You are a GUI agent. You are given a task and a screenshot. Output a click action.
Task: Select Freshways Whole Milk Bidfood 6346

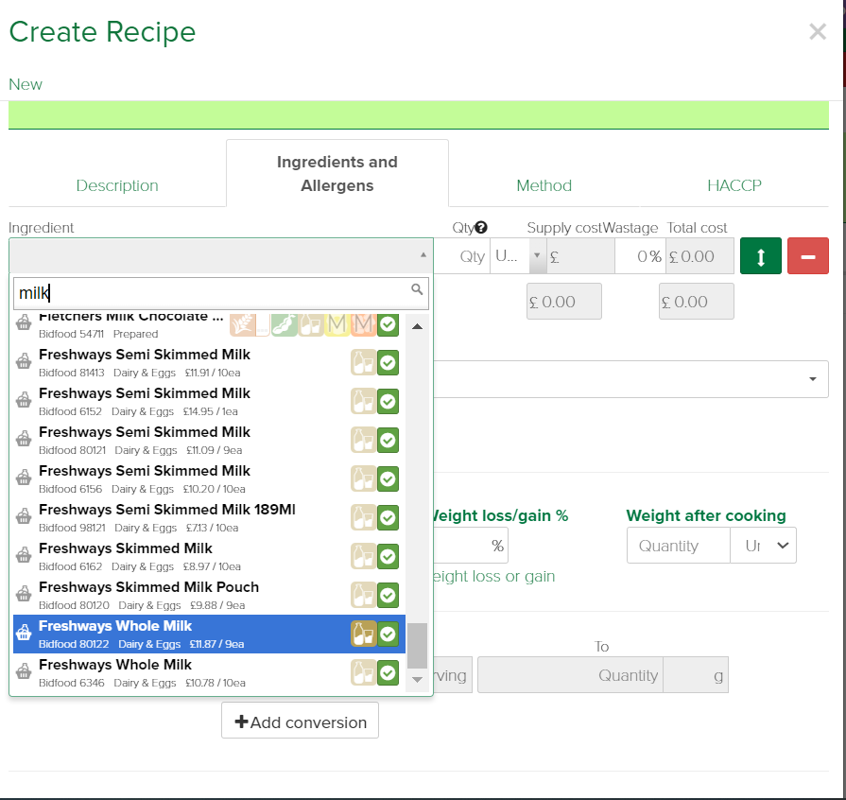point(209,672)
